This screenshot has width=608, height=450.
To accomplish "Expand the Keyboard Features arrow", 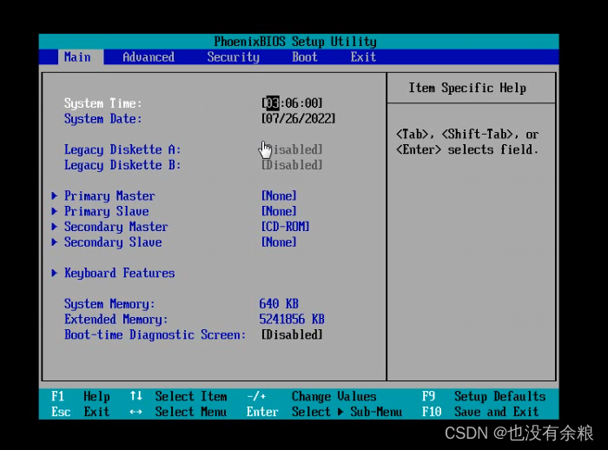I will (x=55, y=274).
